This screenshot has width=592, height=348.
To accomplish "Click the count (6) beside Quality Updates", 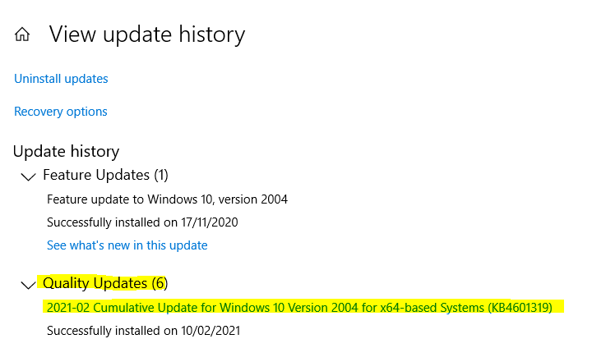I will pos(160,283).
